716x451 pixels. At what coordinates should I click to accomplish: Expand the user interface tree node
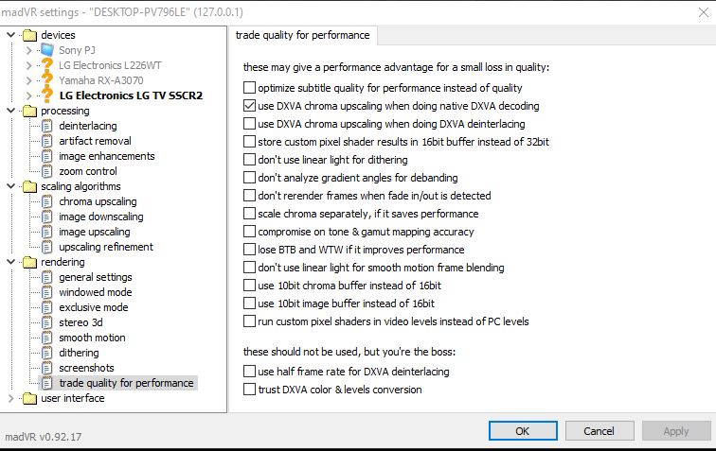[11, 398]
